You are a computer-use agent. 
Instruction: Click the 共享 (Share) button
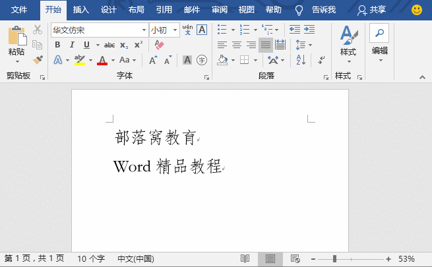372,10
